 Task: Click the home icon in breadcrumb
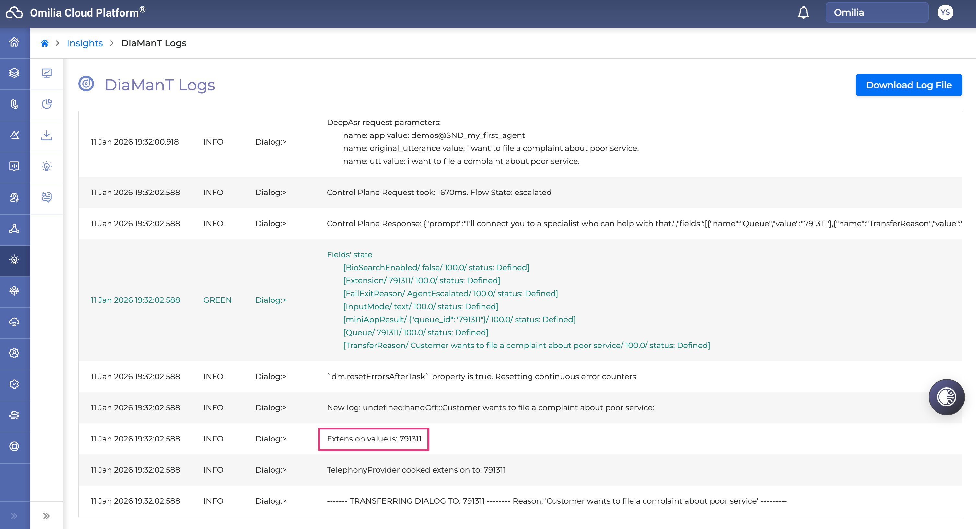coord(45,43)
